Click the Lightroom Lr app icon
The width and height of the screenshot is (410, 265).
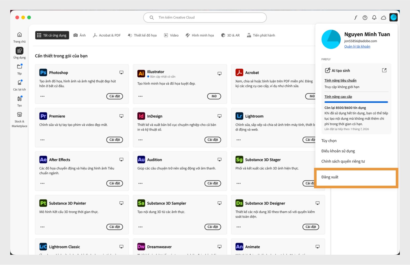[x=239, y=116]
